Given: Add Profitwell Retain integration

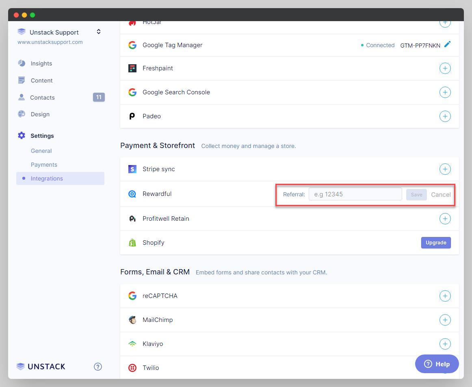Looking at the screenshot, I should (x=445, y=219).
